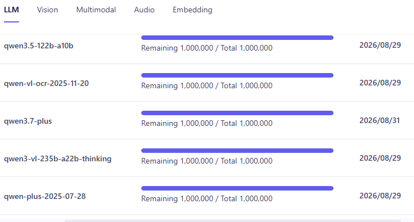Click the remaining quota text for qwen3.7-plus
Viewport: 414px width, 222px height.
pos(207,124)
